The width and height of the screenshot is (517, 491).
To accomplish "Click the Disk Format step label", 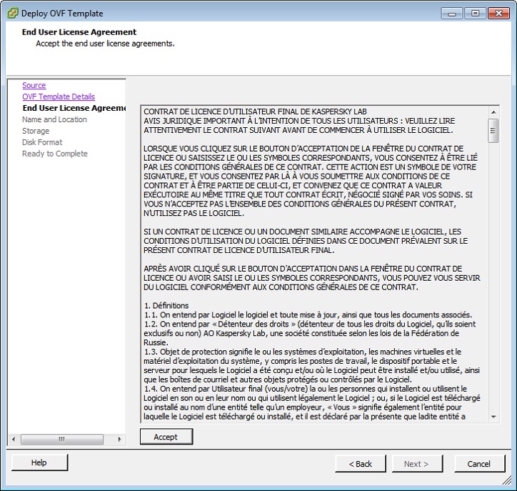I will (x=42, y=142).
